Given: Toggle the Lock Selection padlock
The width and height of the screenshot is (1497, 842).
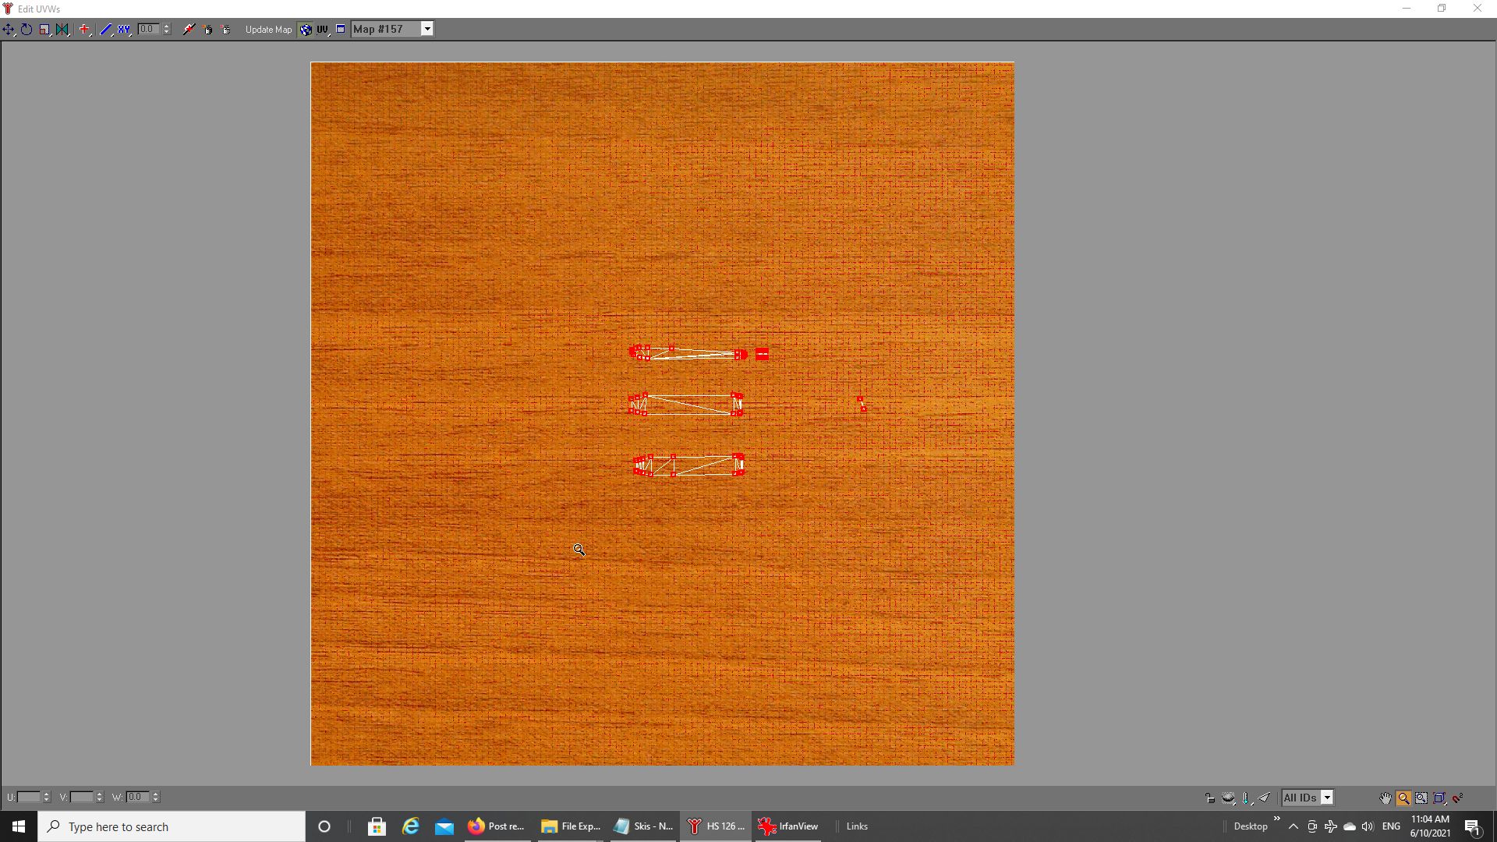Looking at the screenshot, I should pos(1209,798).
